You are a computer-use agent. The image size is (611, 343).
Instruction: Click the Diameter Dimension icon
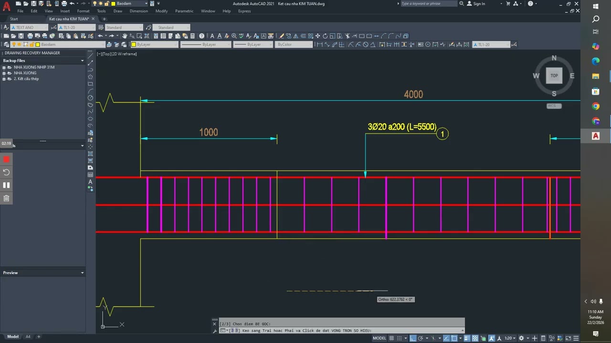[x=366, y=44]
